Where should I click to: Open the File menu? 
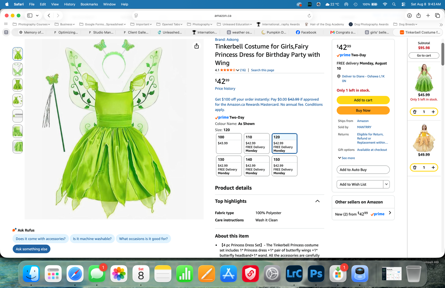(x=32, y=4)
